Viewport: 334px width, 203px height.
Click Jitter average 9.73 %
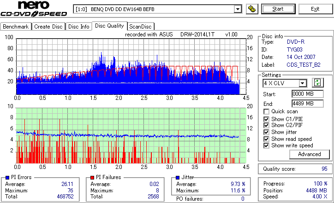238,184
